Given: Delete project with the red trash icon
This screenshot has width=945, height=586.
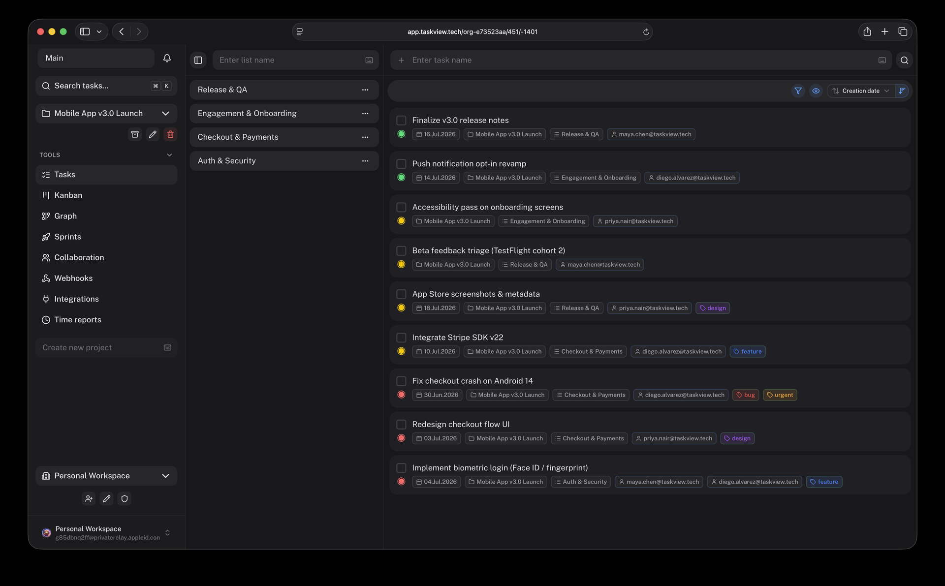Looking at the screenshot, I should tap(170, 134).
